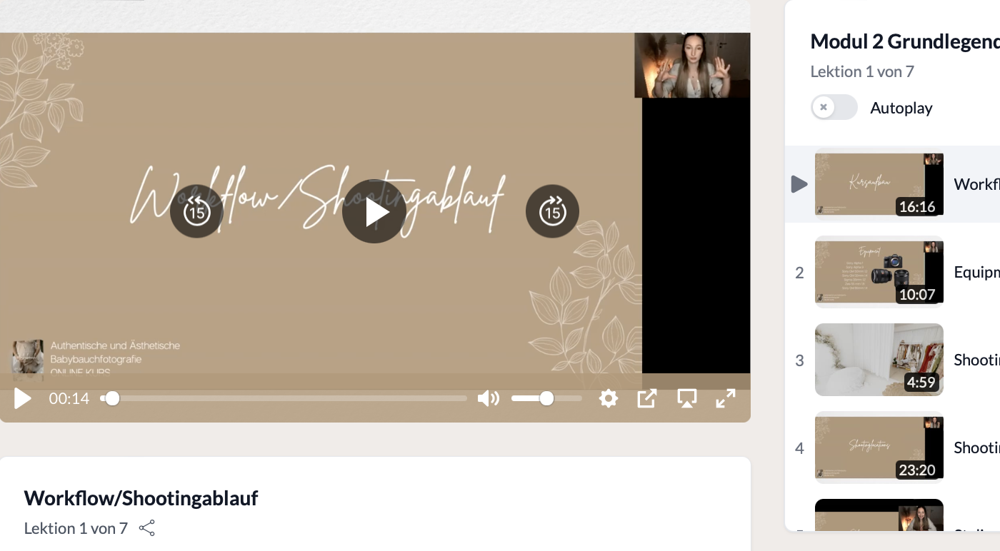Select the 16:16 Workflow lesson thumbnail
Image resolution: width=1000 pixels, height=551 pixels.
pyautogui.click(x=879, y=184)
